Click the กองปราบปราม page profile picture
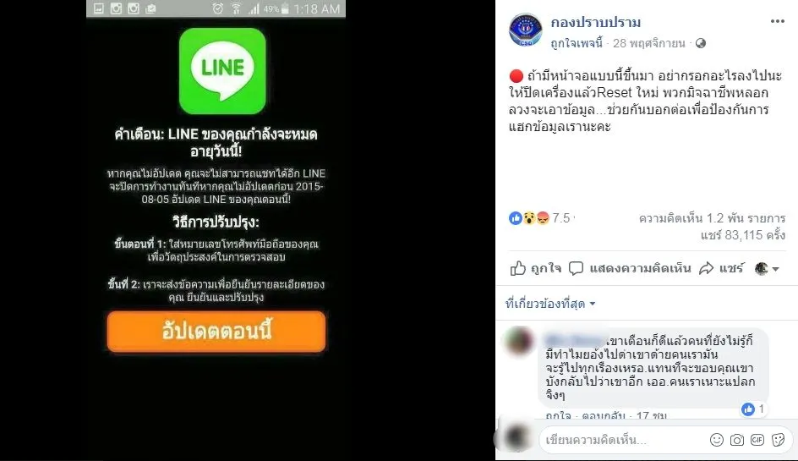The image size is (798, 461). (x=525, y=30)
